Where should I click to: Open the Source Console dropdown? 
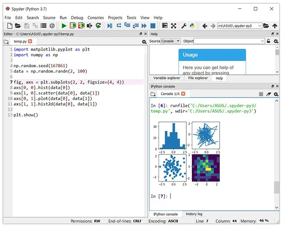(170, 41)
